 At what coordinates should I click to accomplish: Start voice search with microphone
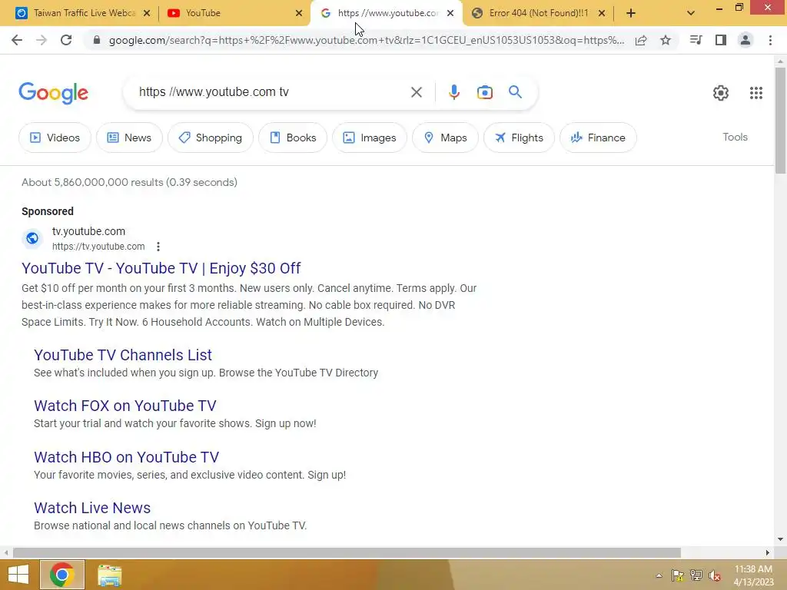click(453, 92)
